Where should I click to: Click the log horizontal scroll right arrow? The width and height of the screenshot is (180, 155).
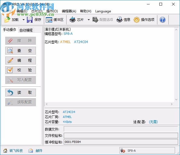(172, 104)
